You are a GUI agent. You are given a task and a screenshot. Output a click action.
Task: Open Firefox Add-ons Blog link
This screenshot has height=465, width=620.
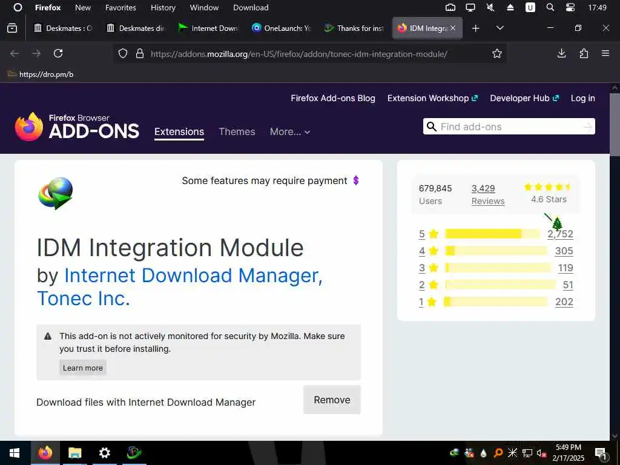[333, 98]
